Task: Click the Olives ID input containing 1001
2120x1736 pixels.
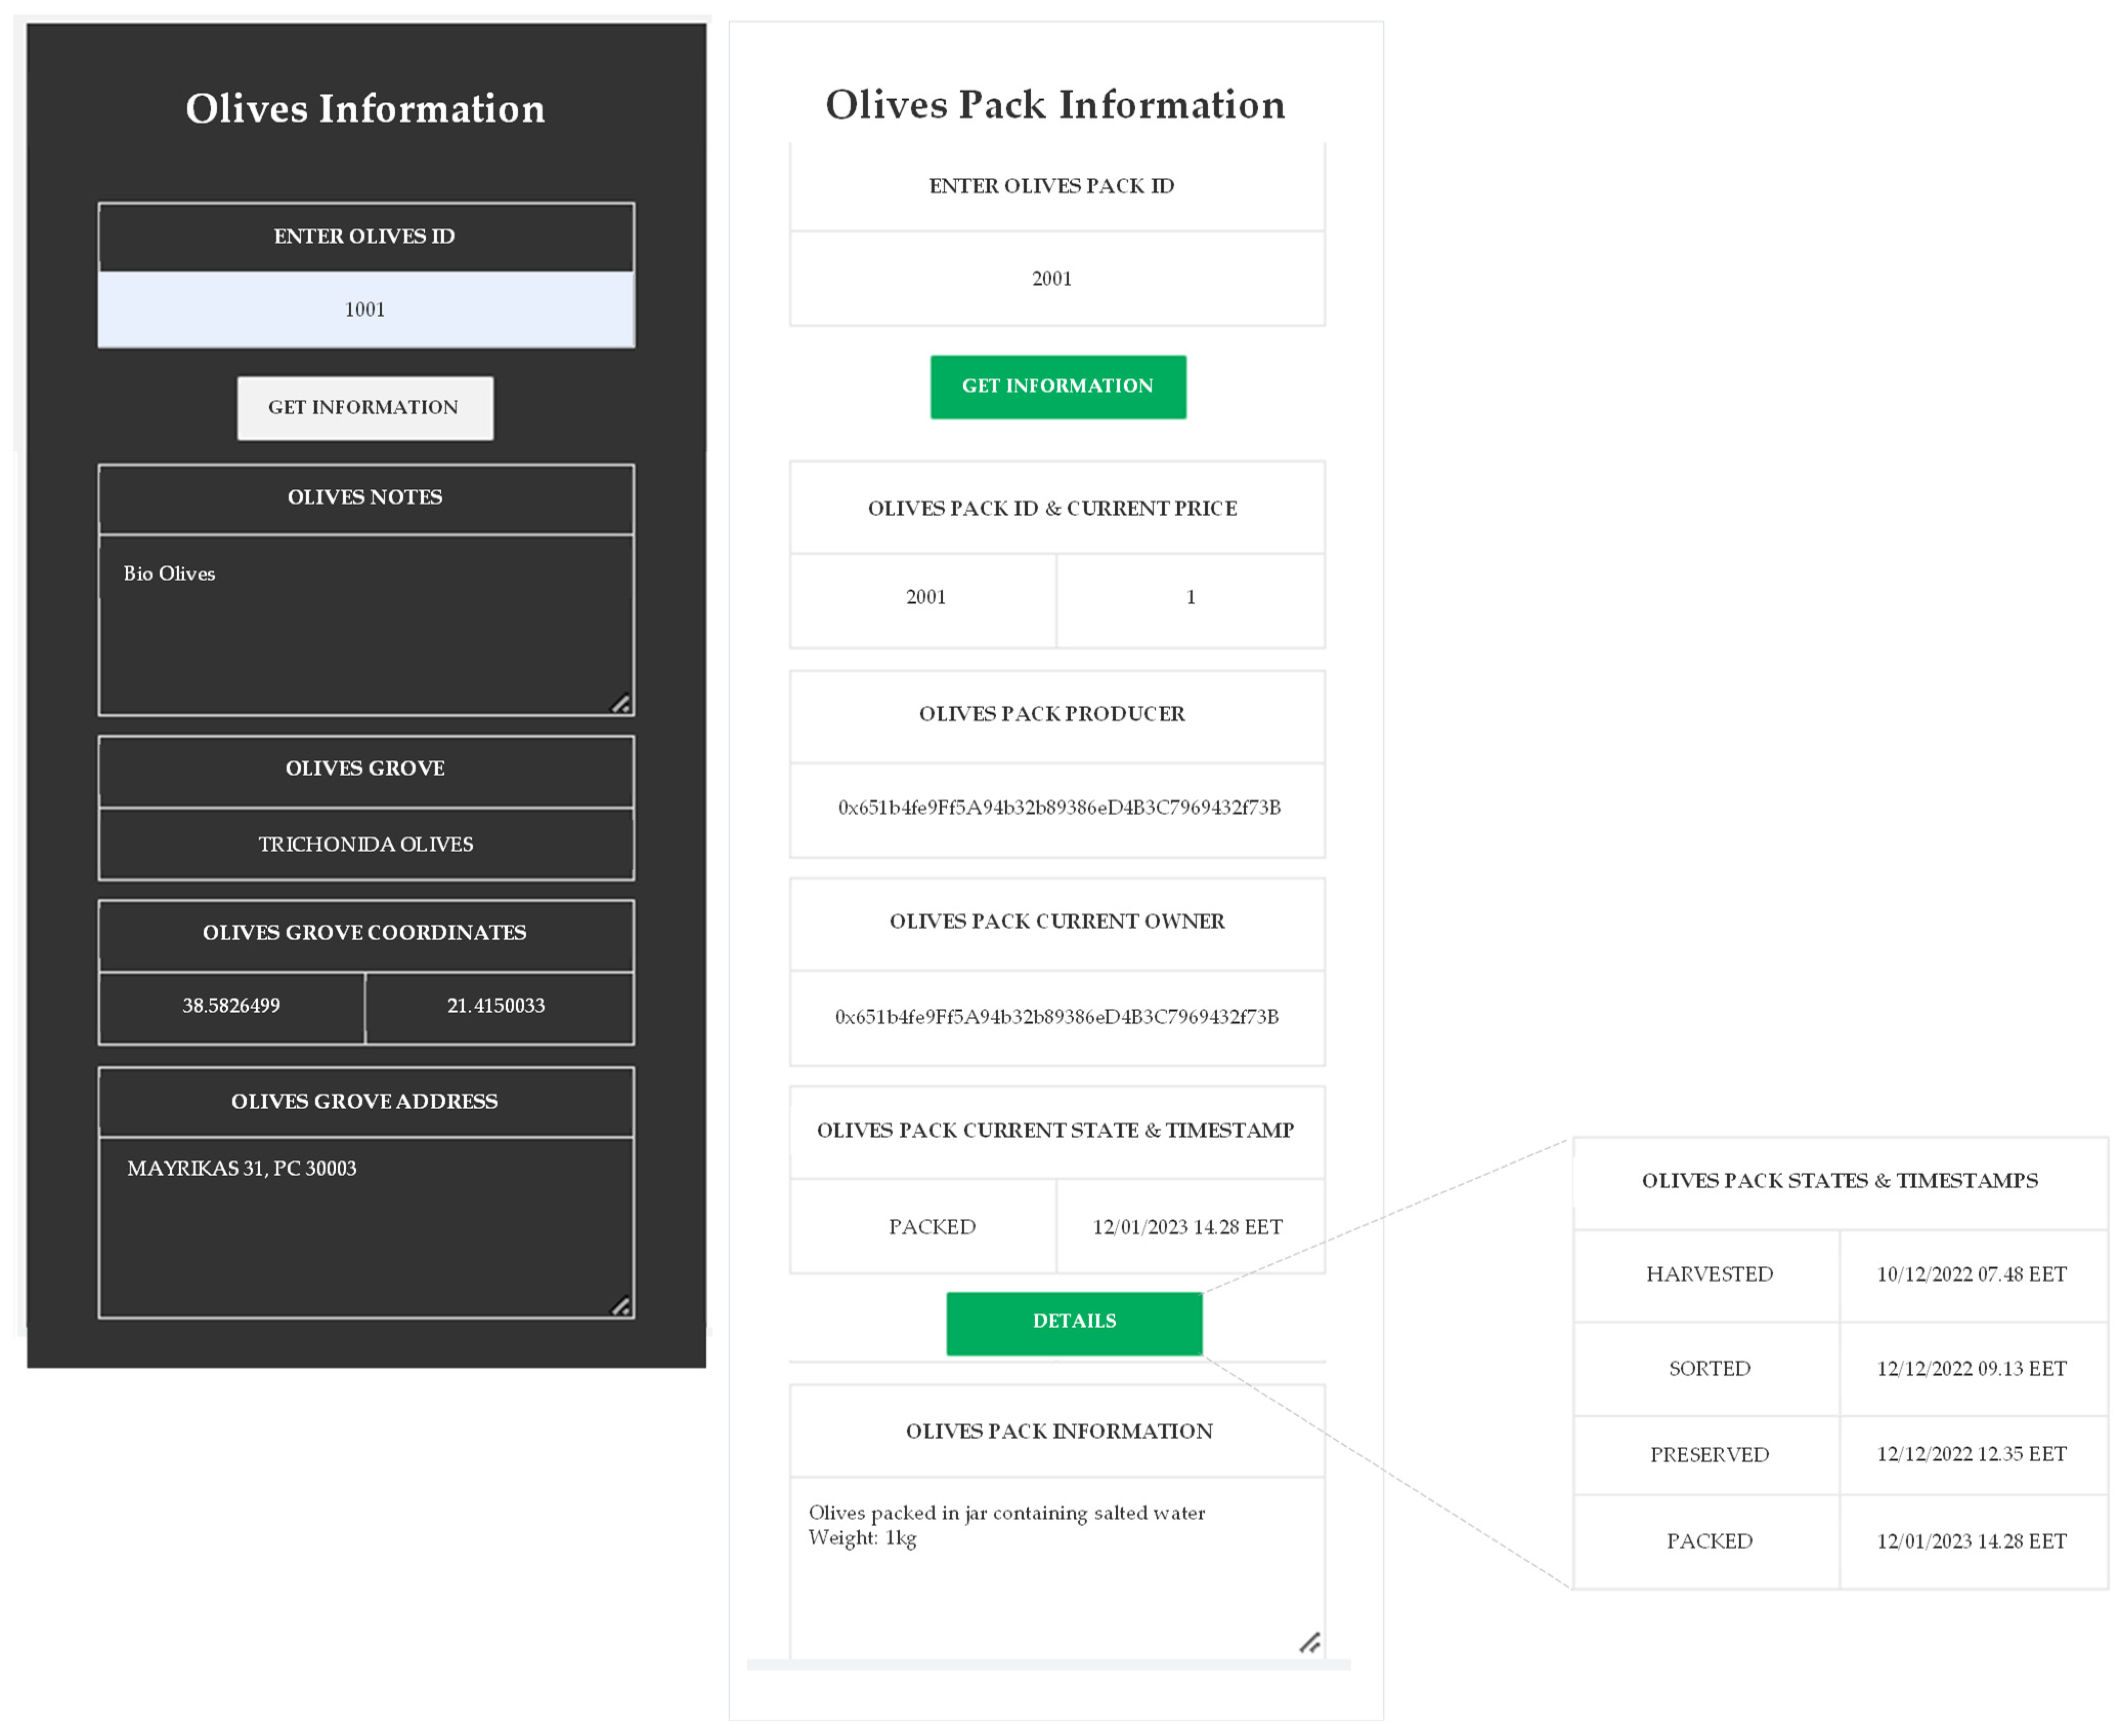Action: pyautogui.click(x=365, y=309)
